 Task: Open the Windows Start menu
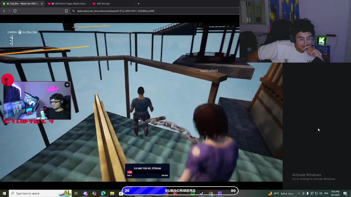[4, 193]
